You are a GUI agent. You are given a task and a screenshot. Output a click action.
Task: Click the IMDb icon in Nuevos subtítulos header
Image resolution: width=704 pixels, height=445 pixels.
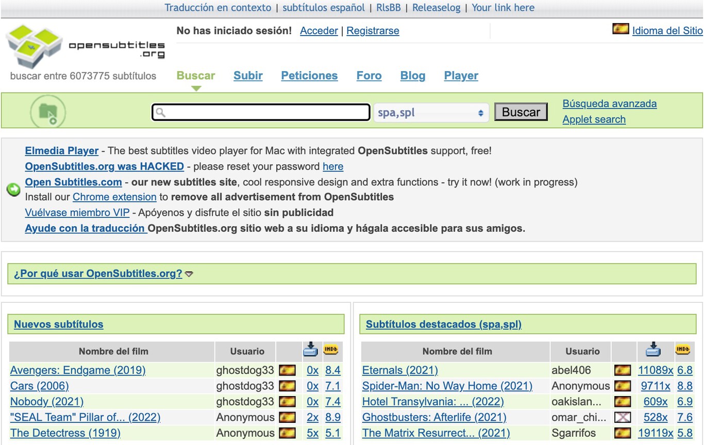[x=331, y=350]
